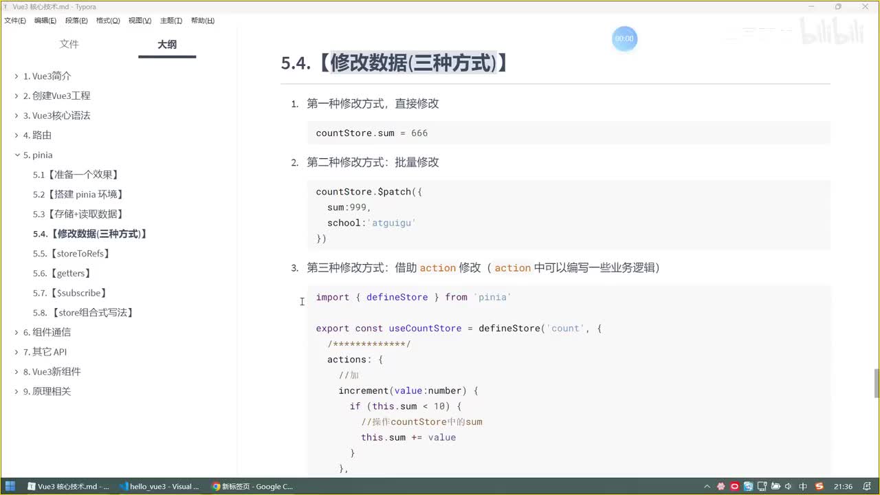This screenshot has width=880, height=495.
Task: Click the Typora icon in the title bar
Action: (x=5, y=6)
